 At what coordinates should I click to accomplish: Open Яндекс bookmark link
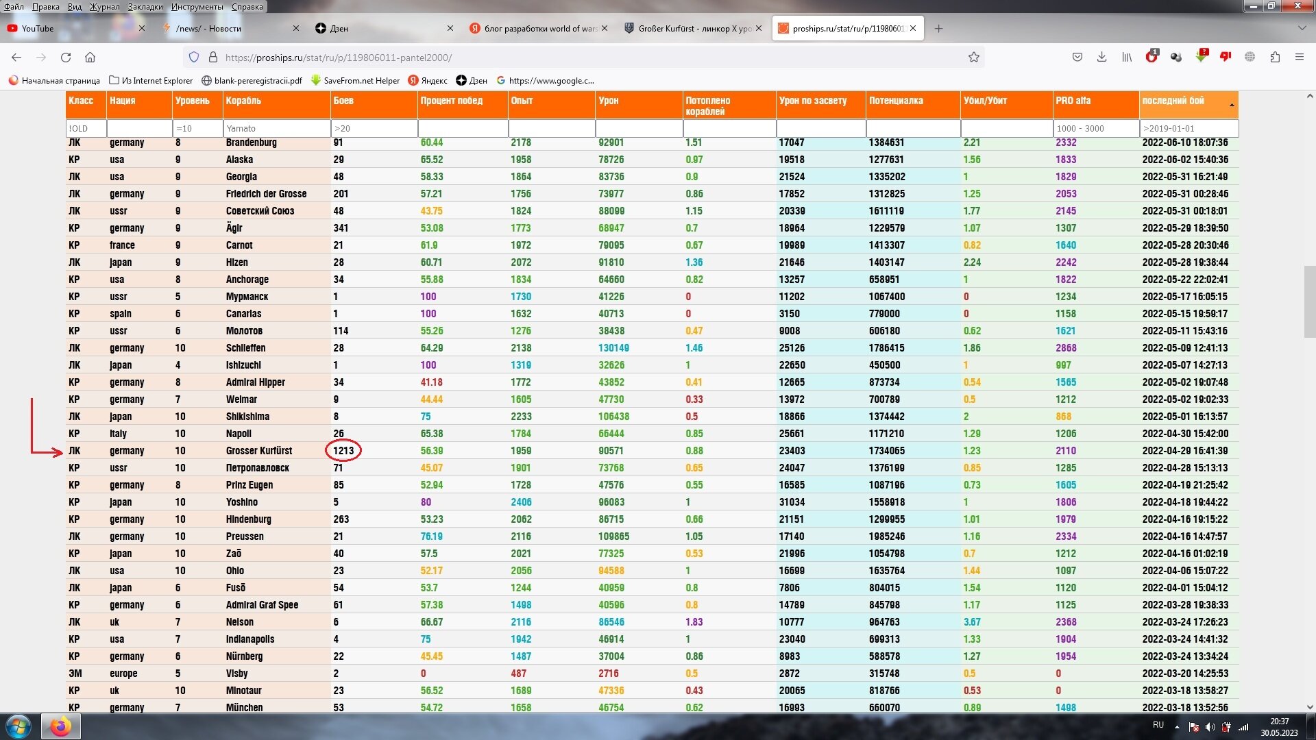(x=428, y=80)
